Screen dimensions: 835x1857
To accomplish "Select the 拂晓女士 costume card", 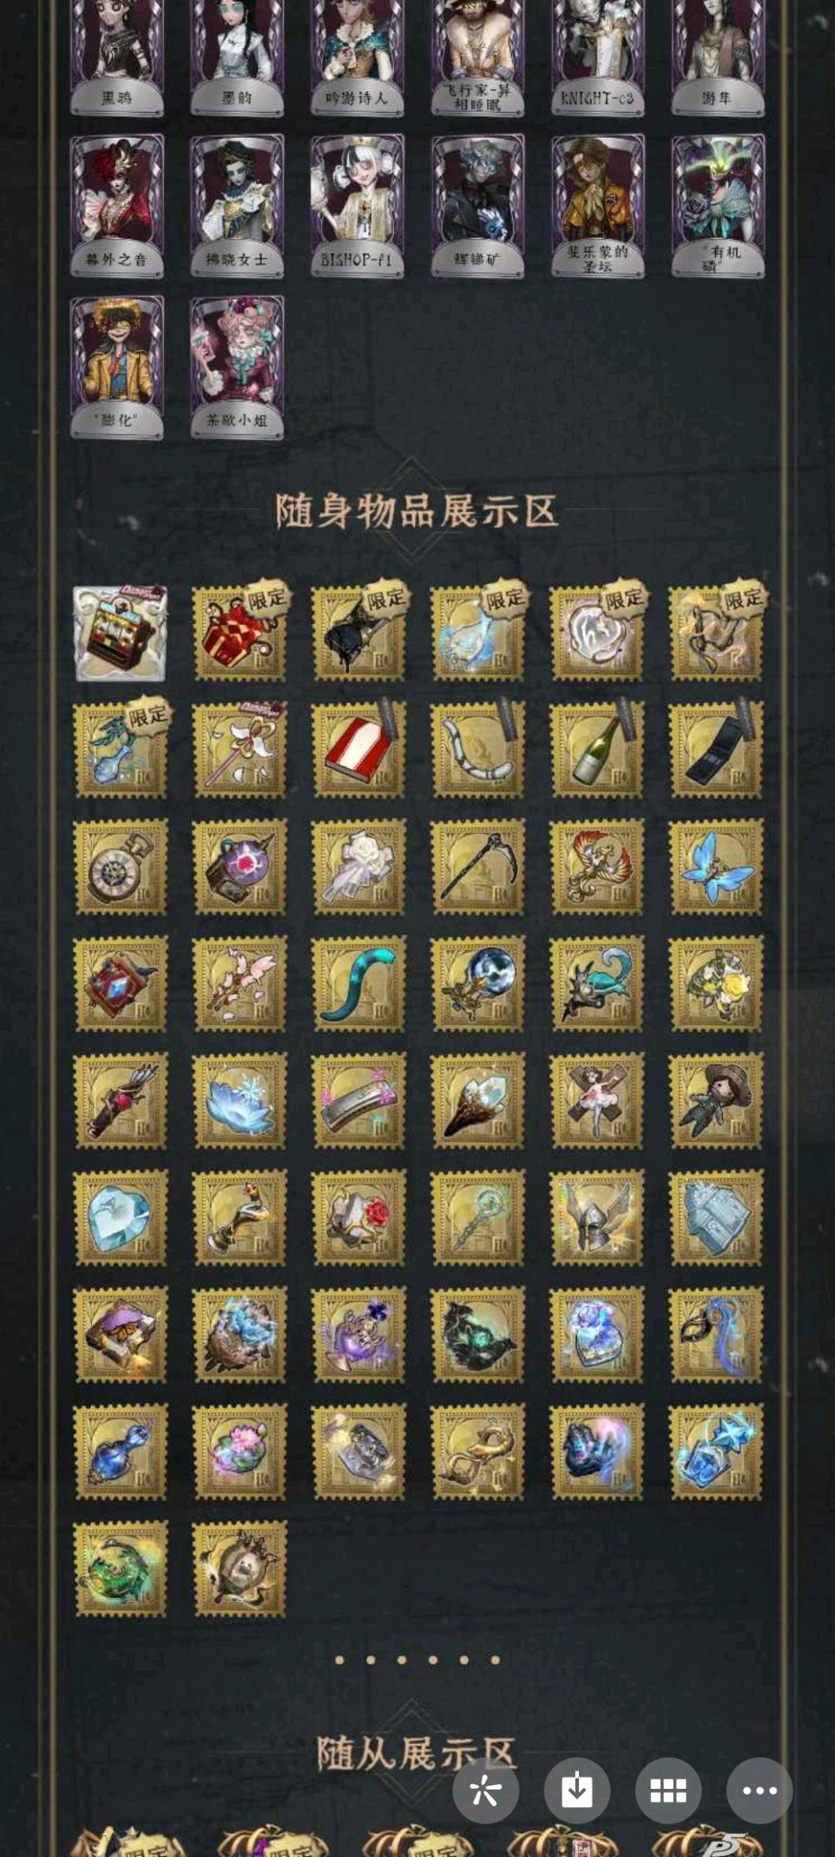I will [237, 207].
